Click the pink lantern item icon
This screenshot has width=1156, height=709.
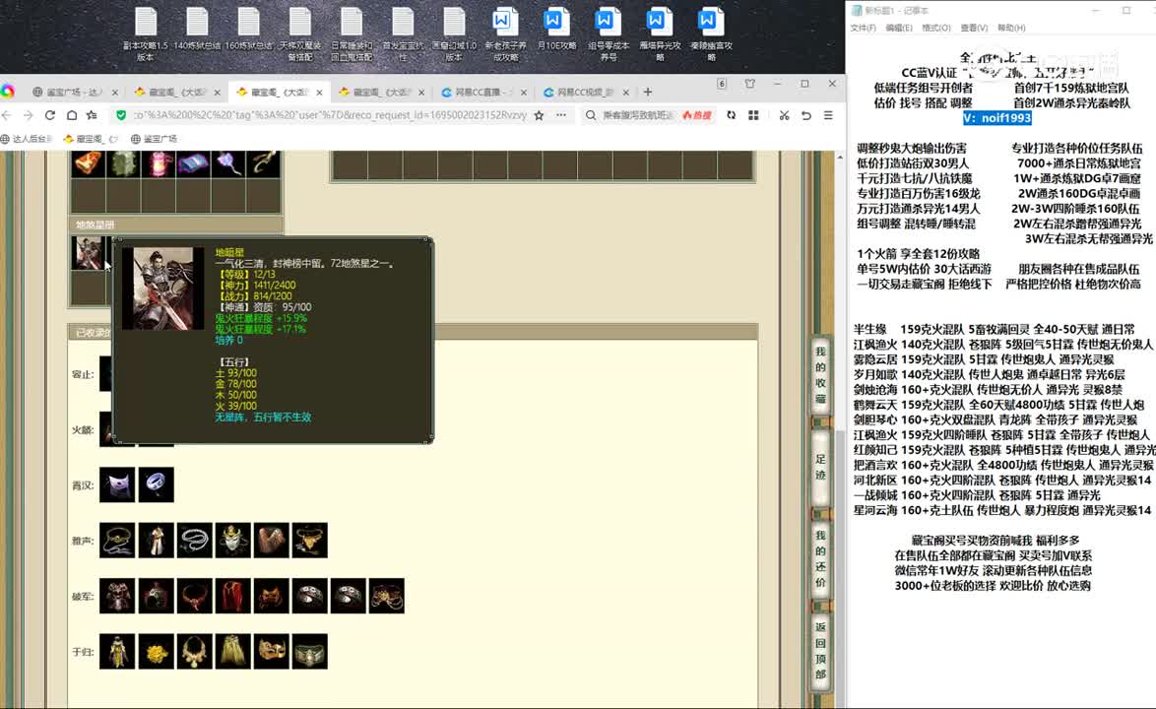[x=158, y=162]
